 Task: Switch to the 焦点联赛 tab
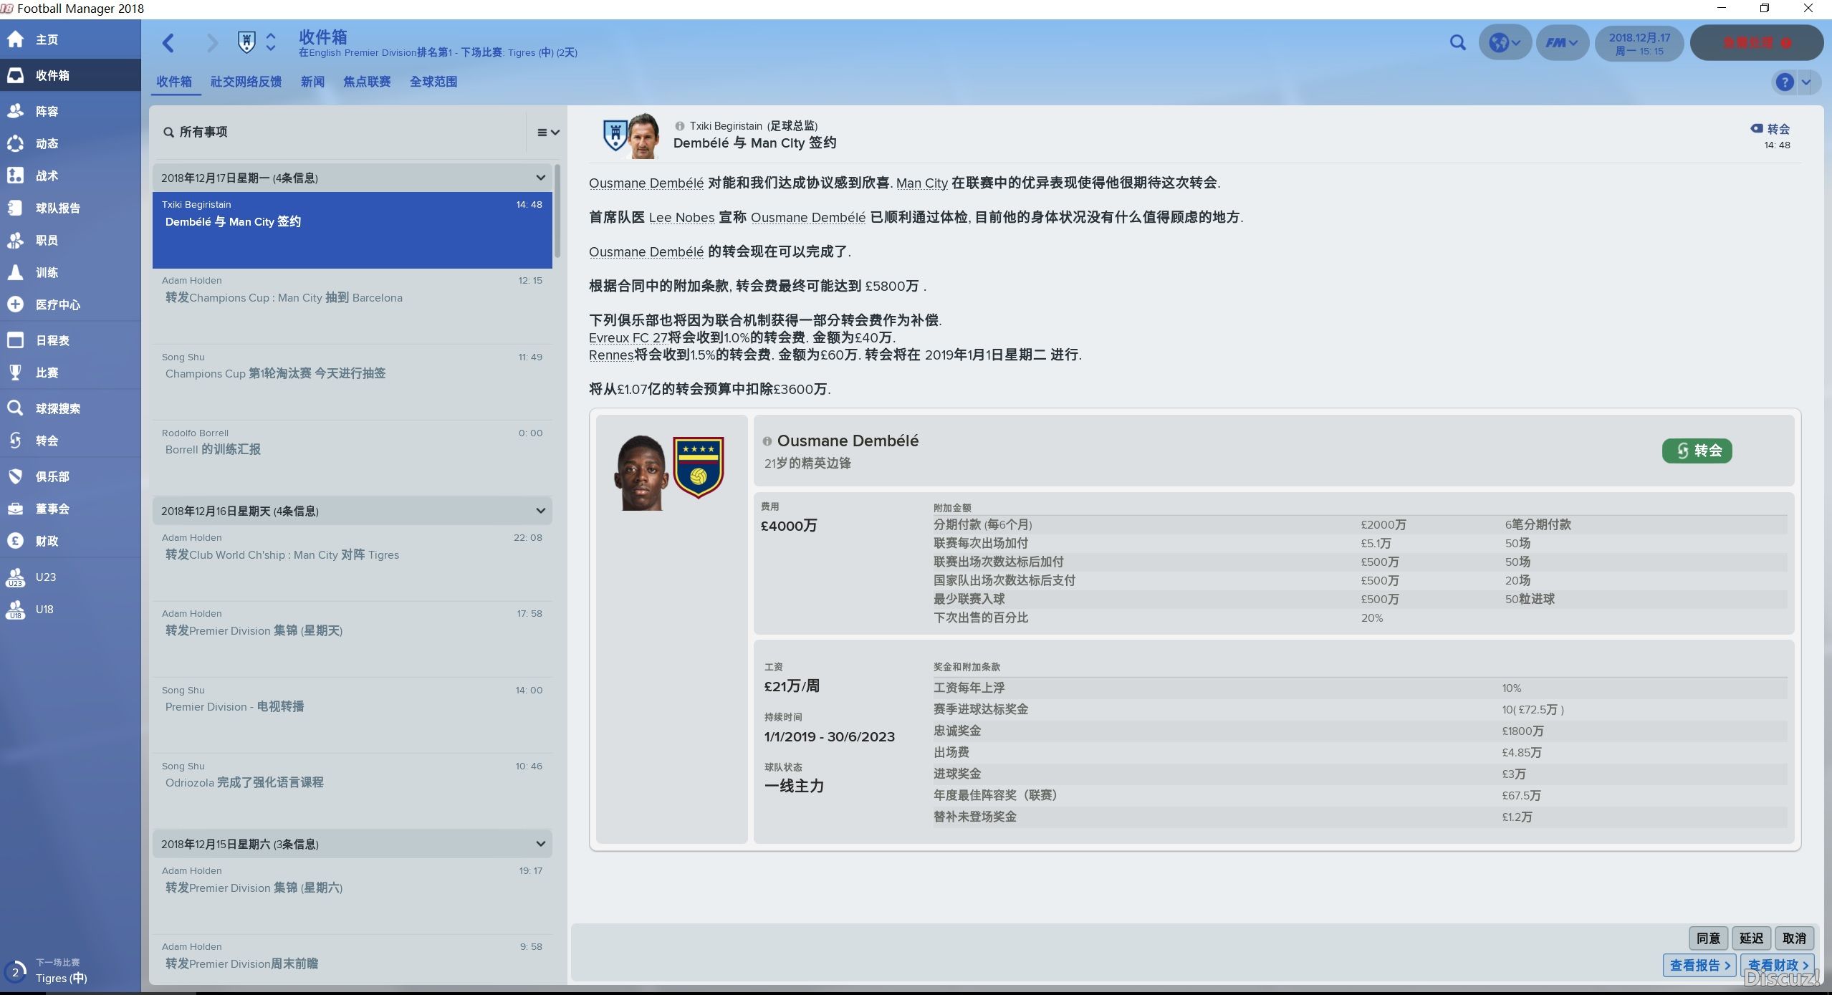(367, 82)
